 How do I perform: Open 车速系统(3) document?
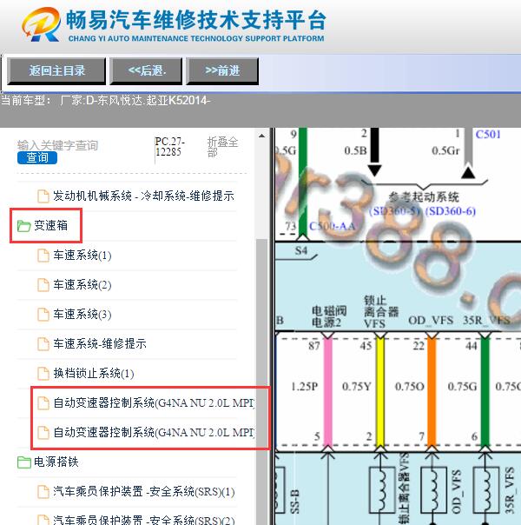pos(82,314)
